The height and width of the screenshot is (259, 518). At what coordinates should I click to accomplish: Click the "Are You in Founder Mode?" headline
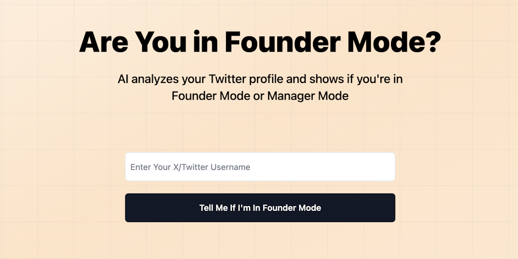coord(260,42)
